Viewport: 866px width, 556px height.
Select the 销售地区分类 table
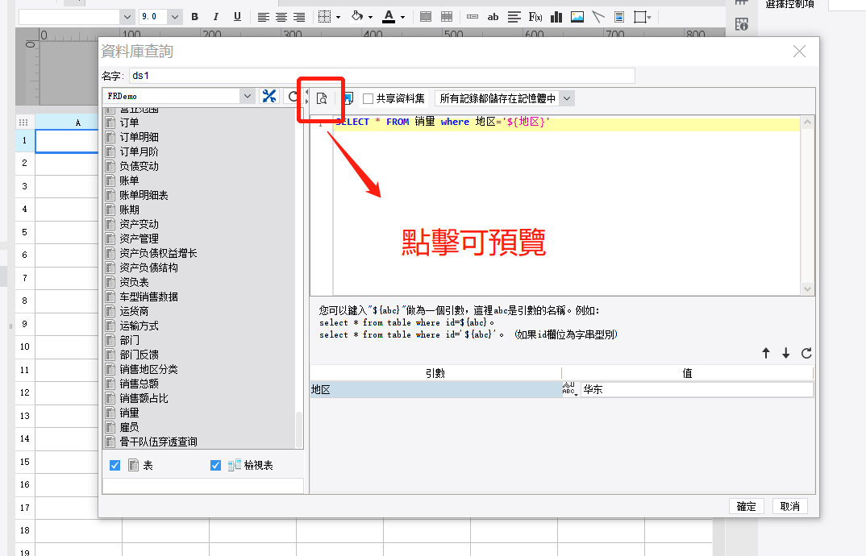148,369
